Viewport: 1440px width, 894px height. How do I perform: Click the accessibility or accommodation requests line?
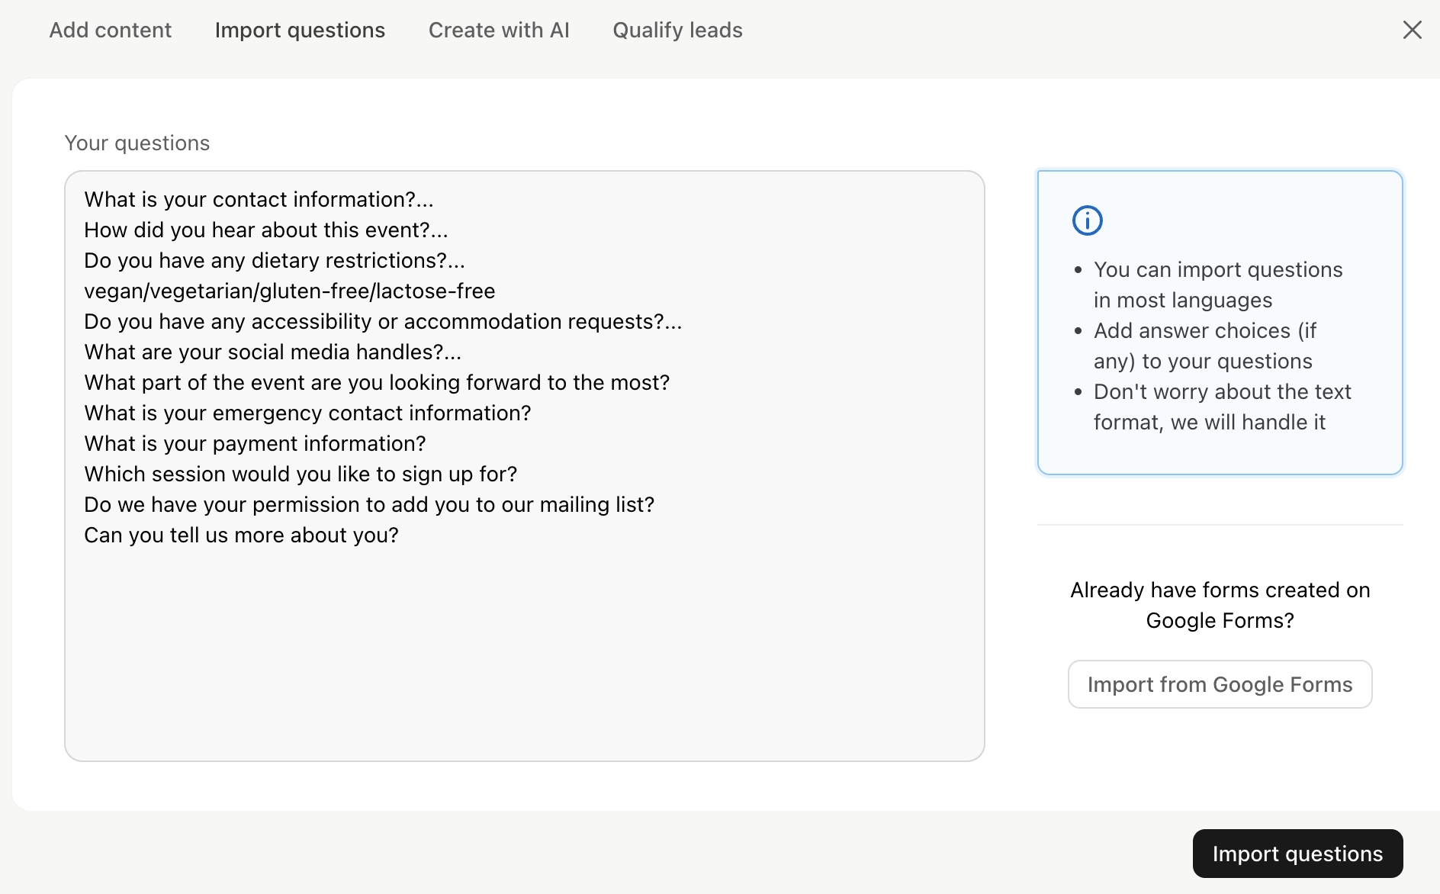click(x=383, y=321)
